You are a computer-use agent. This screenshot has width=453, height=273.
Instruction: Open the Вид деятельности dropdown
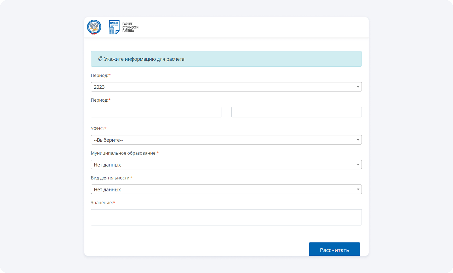[x=221, y=189]
